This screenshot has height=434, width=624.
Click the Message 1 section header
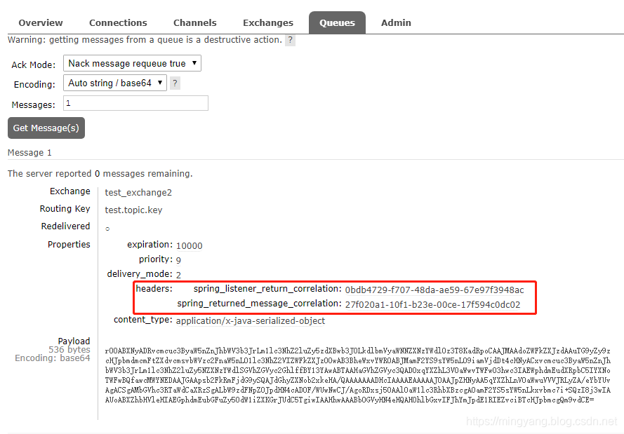(29, 152)
